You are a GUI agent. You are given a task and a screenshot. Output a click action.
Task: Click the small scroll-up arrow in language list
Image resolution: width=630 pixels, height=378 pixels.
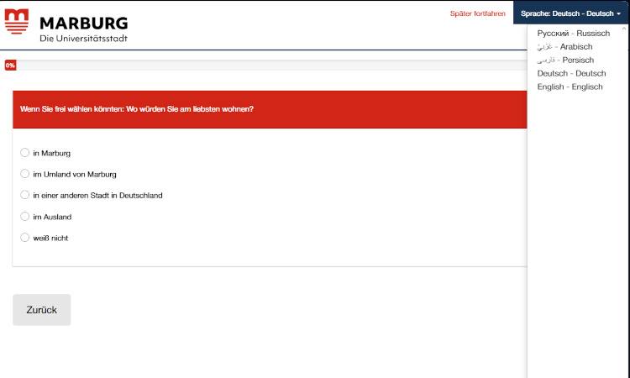623,29
